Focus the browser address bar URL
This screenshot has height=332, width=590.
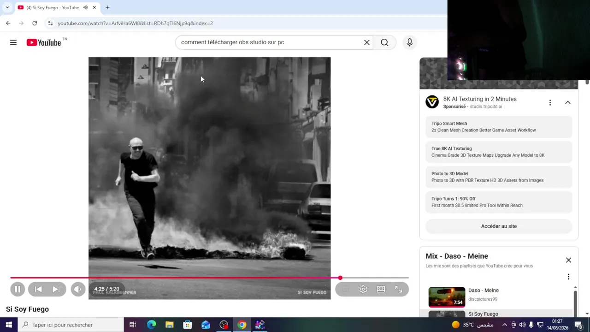click(x=135, y=23)
